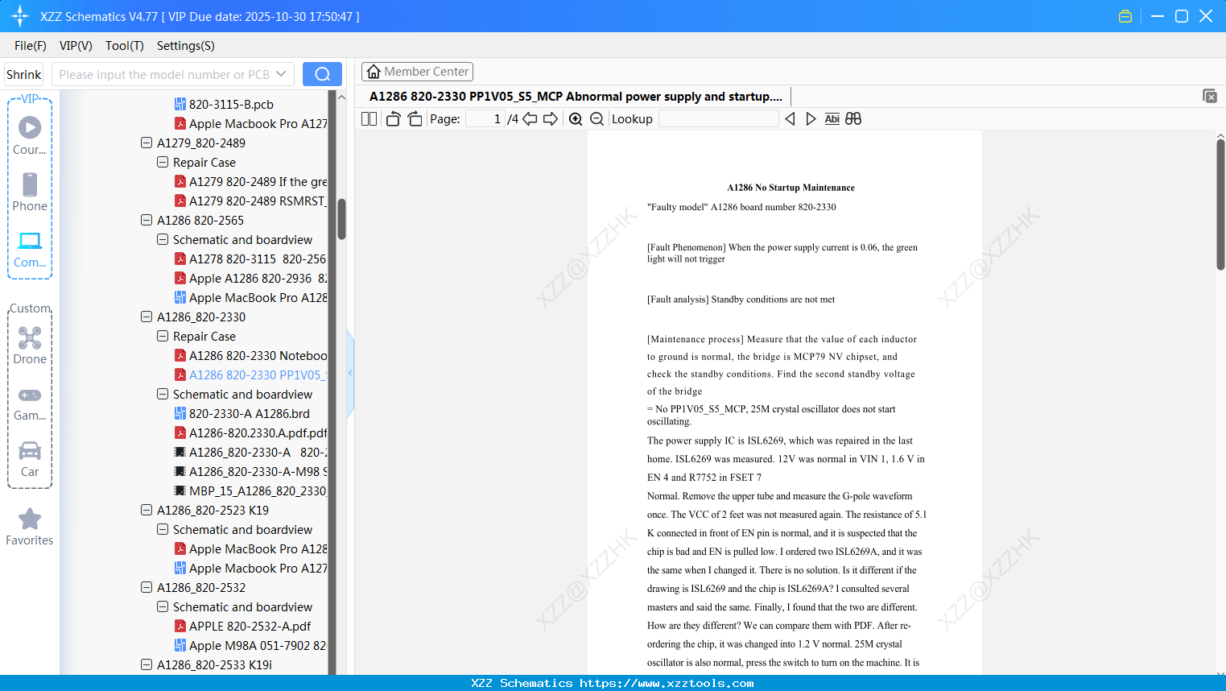This screenshot has height=691, width=1226.
Task: Go to previous page arrow
Action: (530, 119)
